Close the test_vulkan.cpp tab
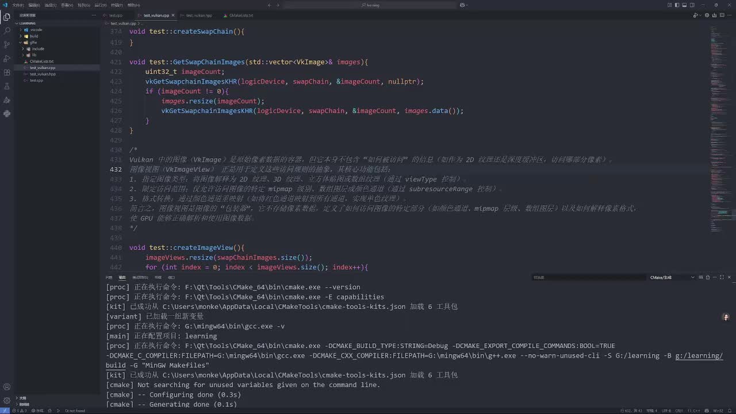This screenshot has height=414, width=736. pyautogui.click(x=173, y=16)
